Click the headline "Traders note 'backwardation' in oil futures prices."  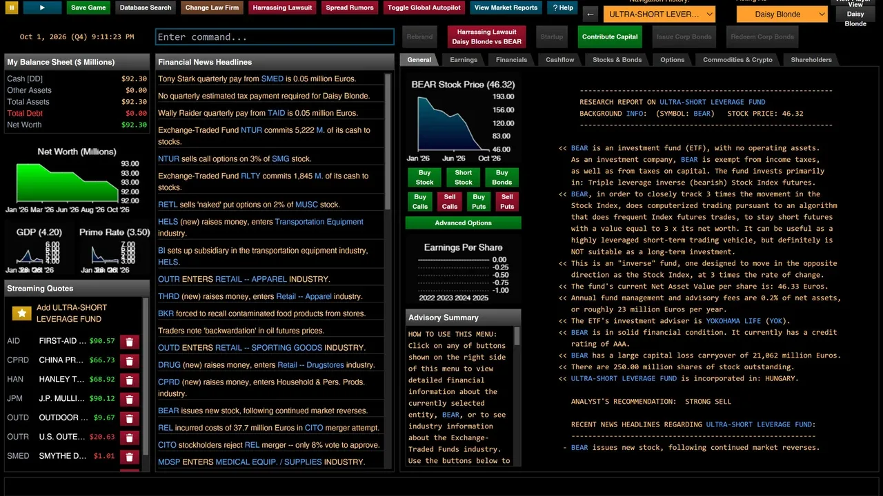click(x=241, y=331)
